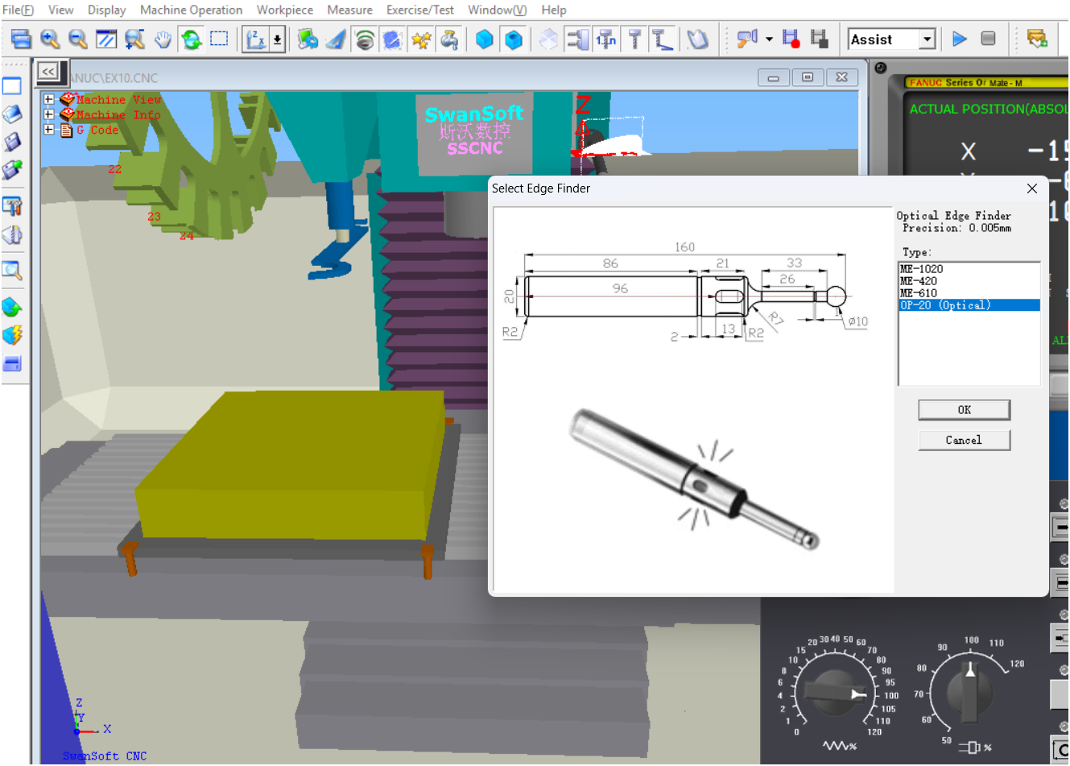This screenshot has width=1070, height=766.
Task: Open the Measure menu
Action: [349, 10]
